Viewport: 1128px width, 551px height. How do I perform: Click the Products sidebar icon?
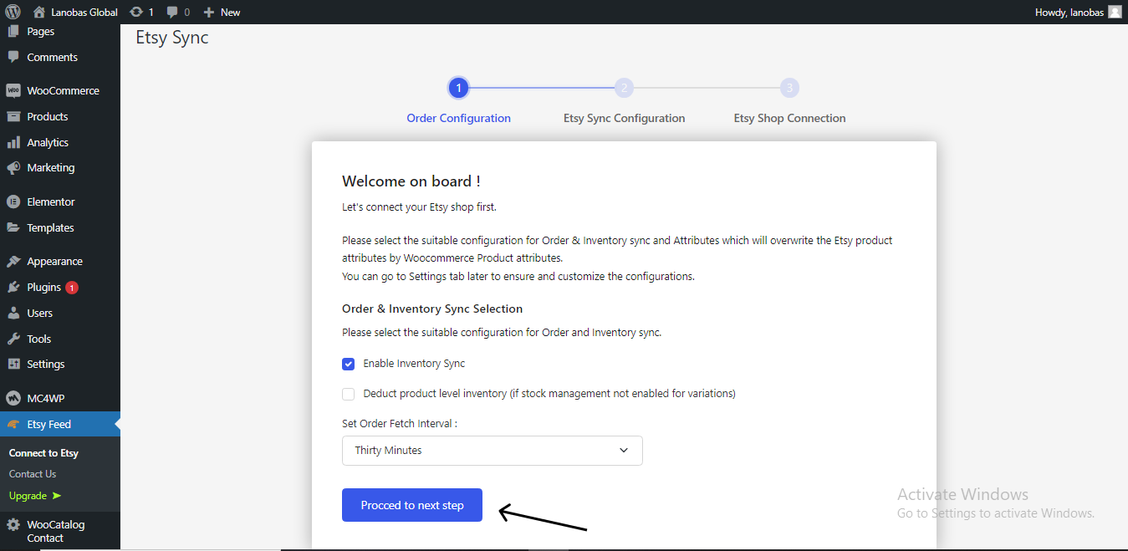[x=13, y=116]
